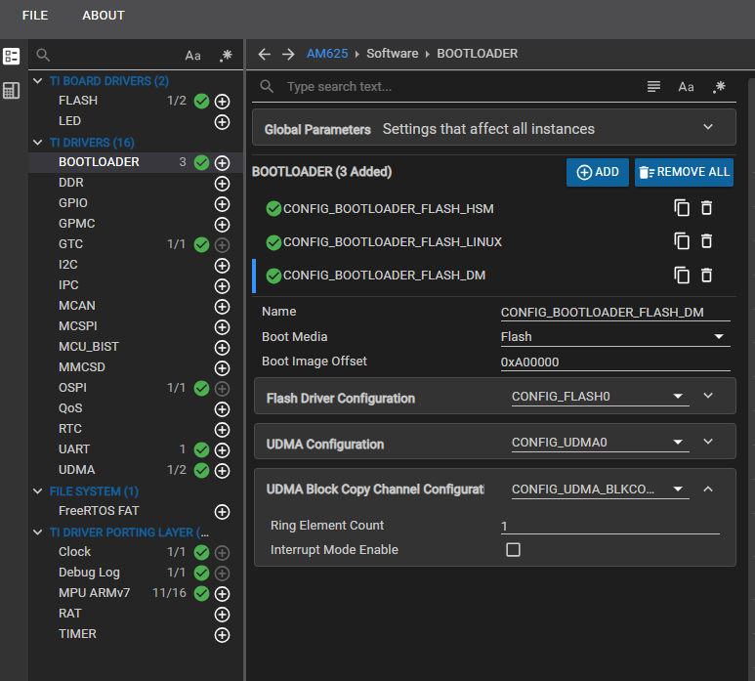
Task: Add a BOOTLOADER instance from the sidebar
Action: pos(222,163)
